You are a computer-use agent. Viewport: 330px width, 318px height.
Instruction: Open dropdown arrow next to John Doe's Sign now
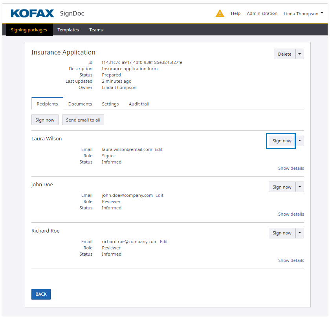click(300, 187)
